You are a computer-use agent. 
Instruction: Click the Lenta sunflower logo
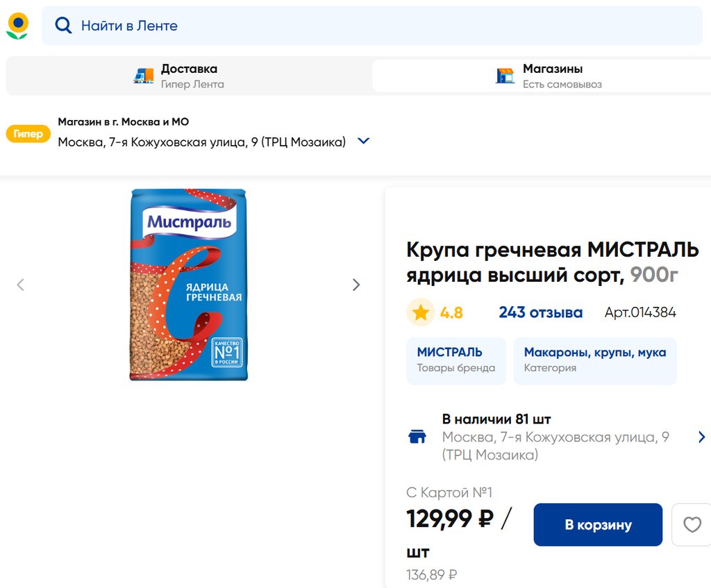[17, 26]
